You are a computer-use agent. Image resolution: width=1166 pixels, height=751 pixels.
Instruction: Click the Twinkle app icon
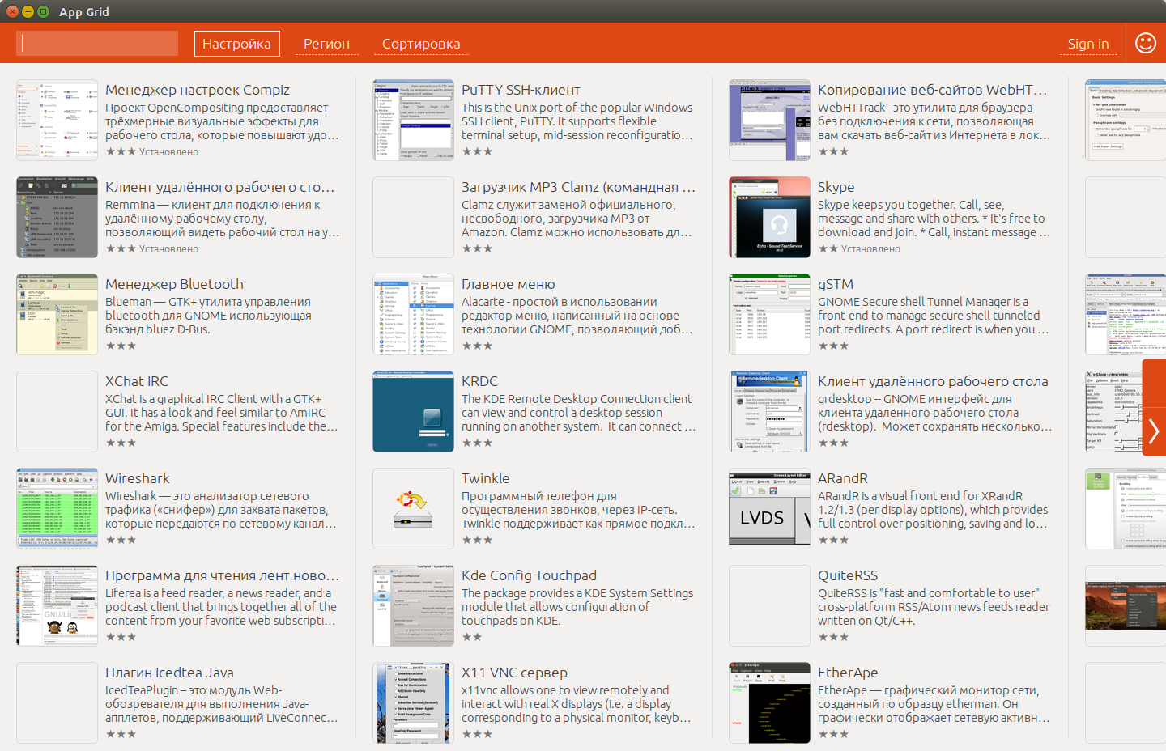coord(413,508)
